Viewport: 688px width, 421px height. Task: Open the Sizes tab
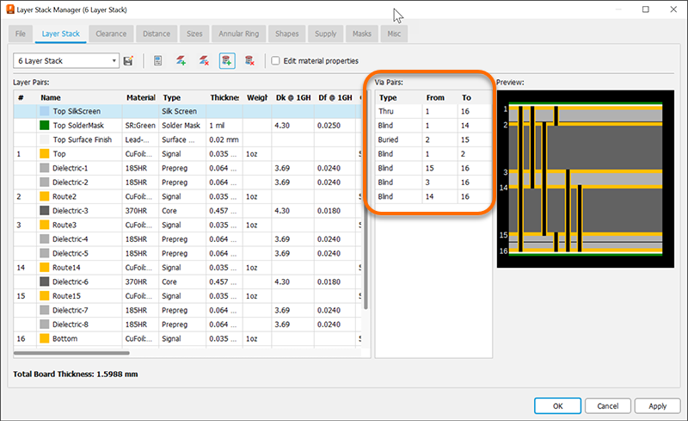pyautogui.click(x=194, y=34)
